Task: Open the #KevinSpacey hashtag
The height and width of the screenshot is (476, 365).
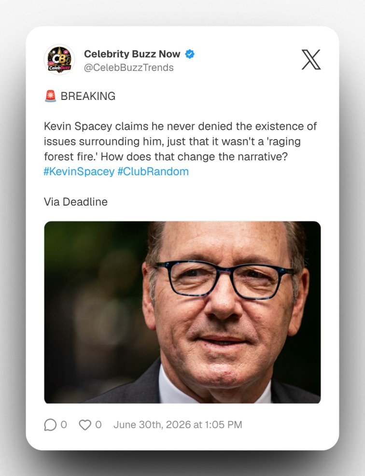Action: (x=79, y=171)
